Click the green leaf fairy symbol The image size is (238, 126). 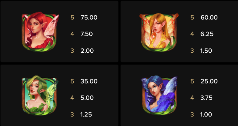(x=40, y=95)
